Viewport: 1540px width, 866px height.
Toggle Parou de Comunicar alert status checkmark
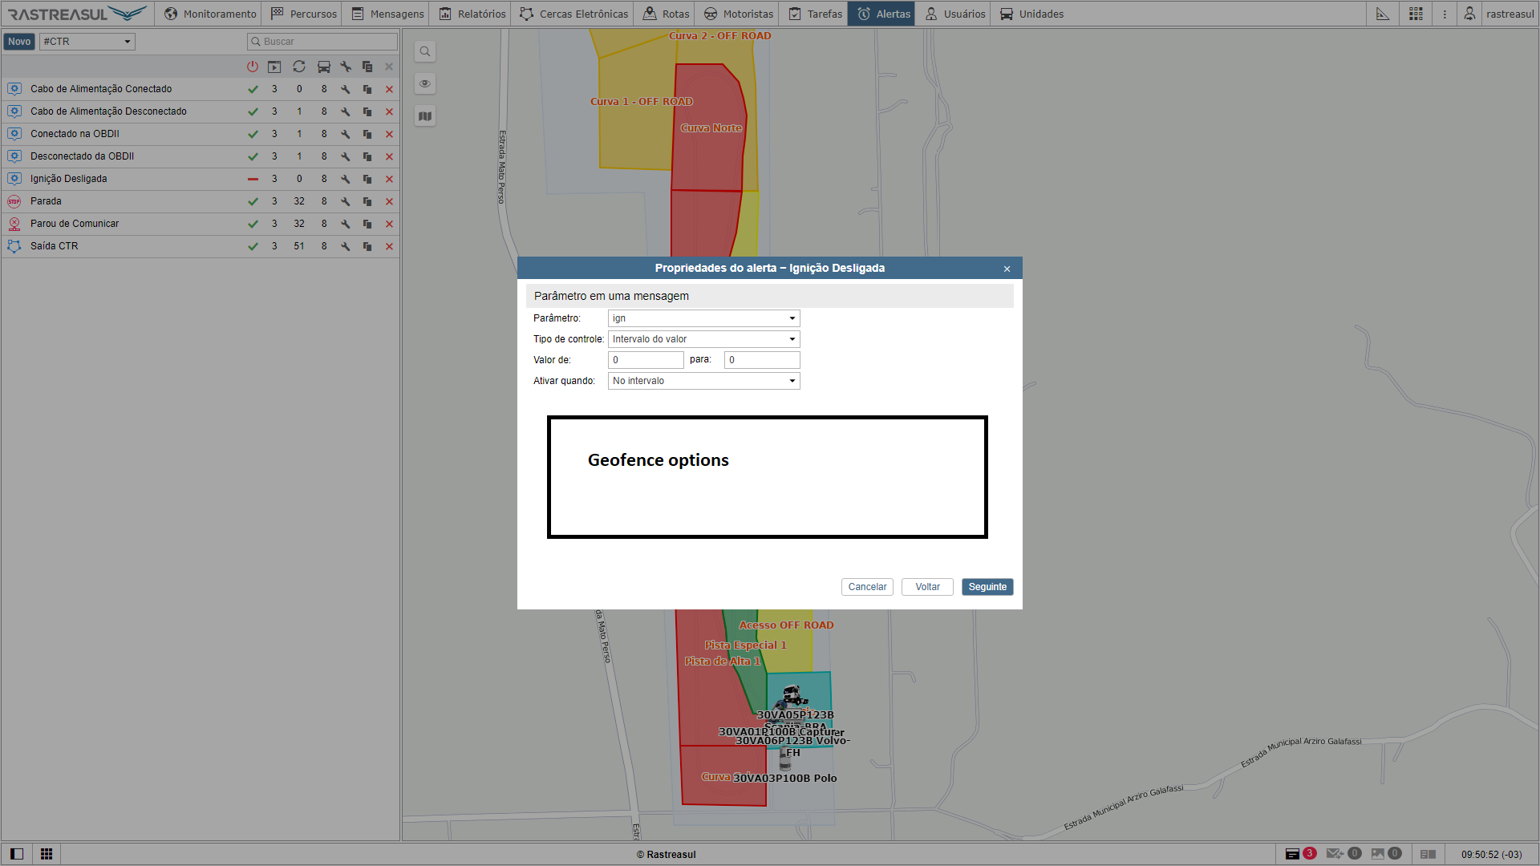[x=253, y=224]
